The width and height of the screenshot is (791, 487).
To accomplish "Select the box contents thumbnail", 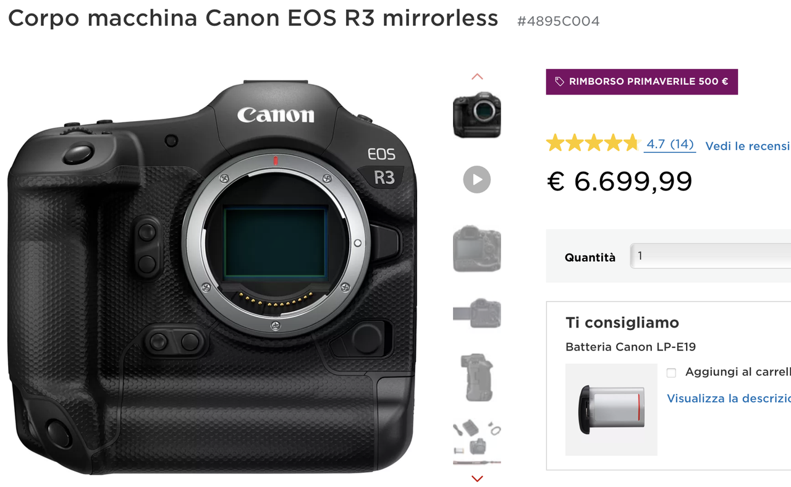I will pyautogui.click(x=476, y=443).
